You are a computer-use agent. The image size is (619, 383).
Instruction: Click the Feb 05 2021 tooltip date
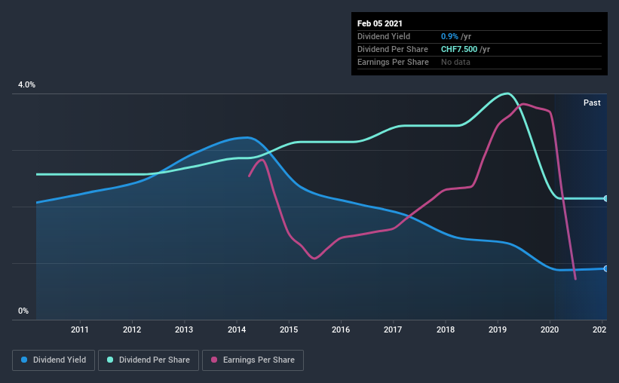[380, 23]
